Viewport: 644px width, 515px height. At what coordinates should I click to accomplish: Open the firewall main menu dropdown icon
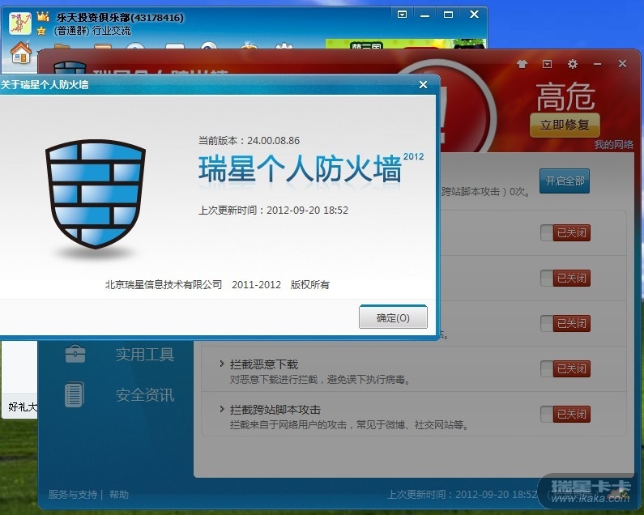click(x=547, y=64)
